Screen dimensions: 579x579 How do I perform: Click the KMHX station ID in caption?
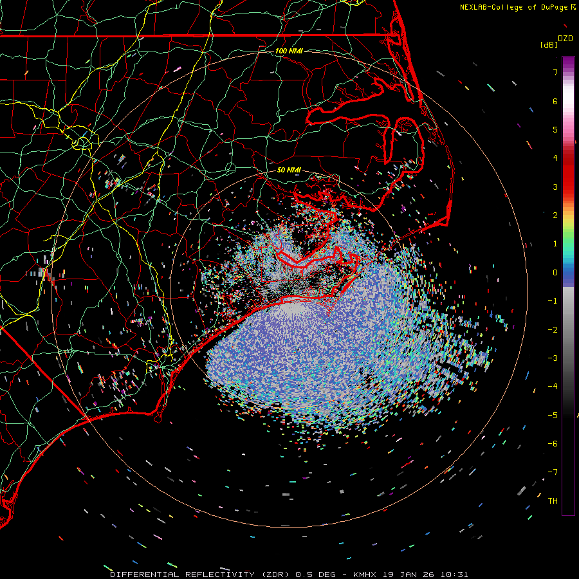(x=365, y=574)
